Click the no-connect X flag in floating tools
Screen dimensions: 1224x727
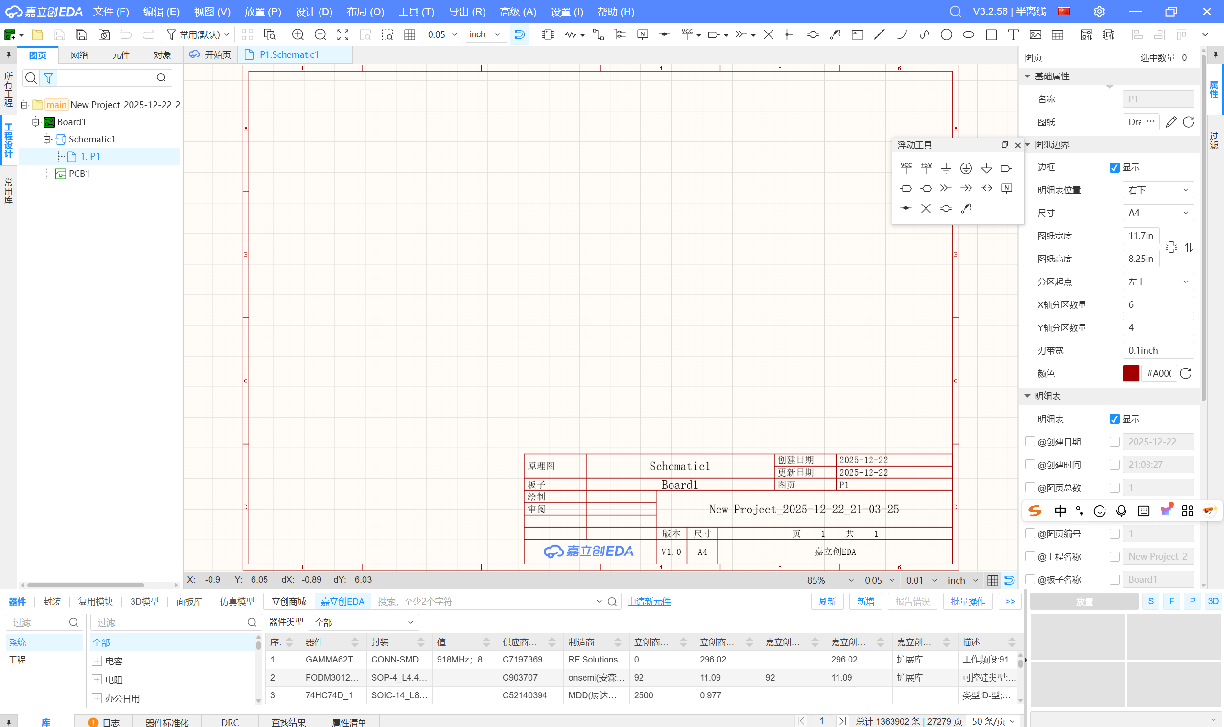[x=926, y=209]
